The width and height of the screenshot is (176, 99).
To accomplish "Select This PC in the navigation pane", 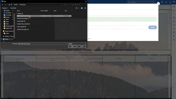I will point(7,39).
